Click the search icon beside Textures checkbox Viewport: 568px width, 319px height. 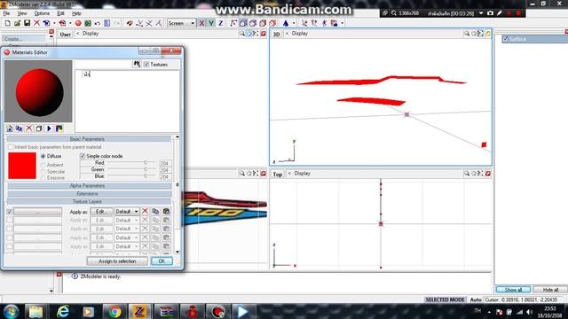[137, 64]
